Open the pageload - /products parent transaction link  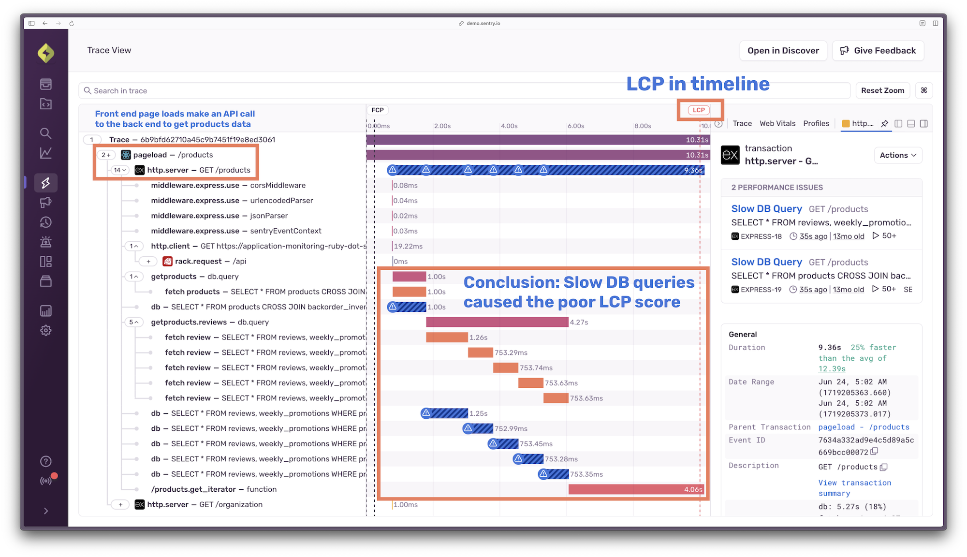[x=864, y=427]
